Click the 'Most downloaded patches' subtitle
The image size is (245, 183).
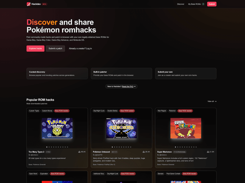(37, 104)
